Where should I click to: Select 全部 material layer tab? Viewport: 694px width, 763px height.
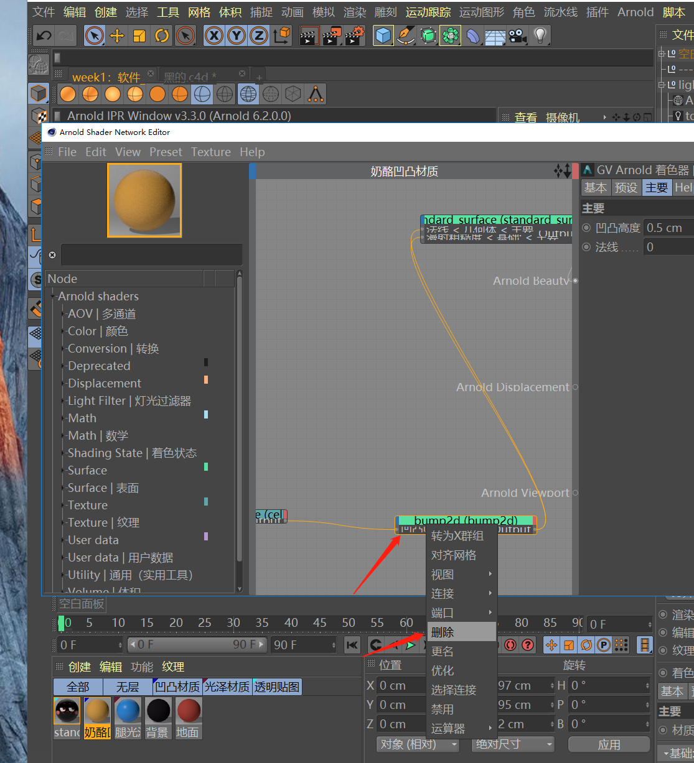(78, 687)
